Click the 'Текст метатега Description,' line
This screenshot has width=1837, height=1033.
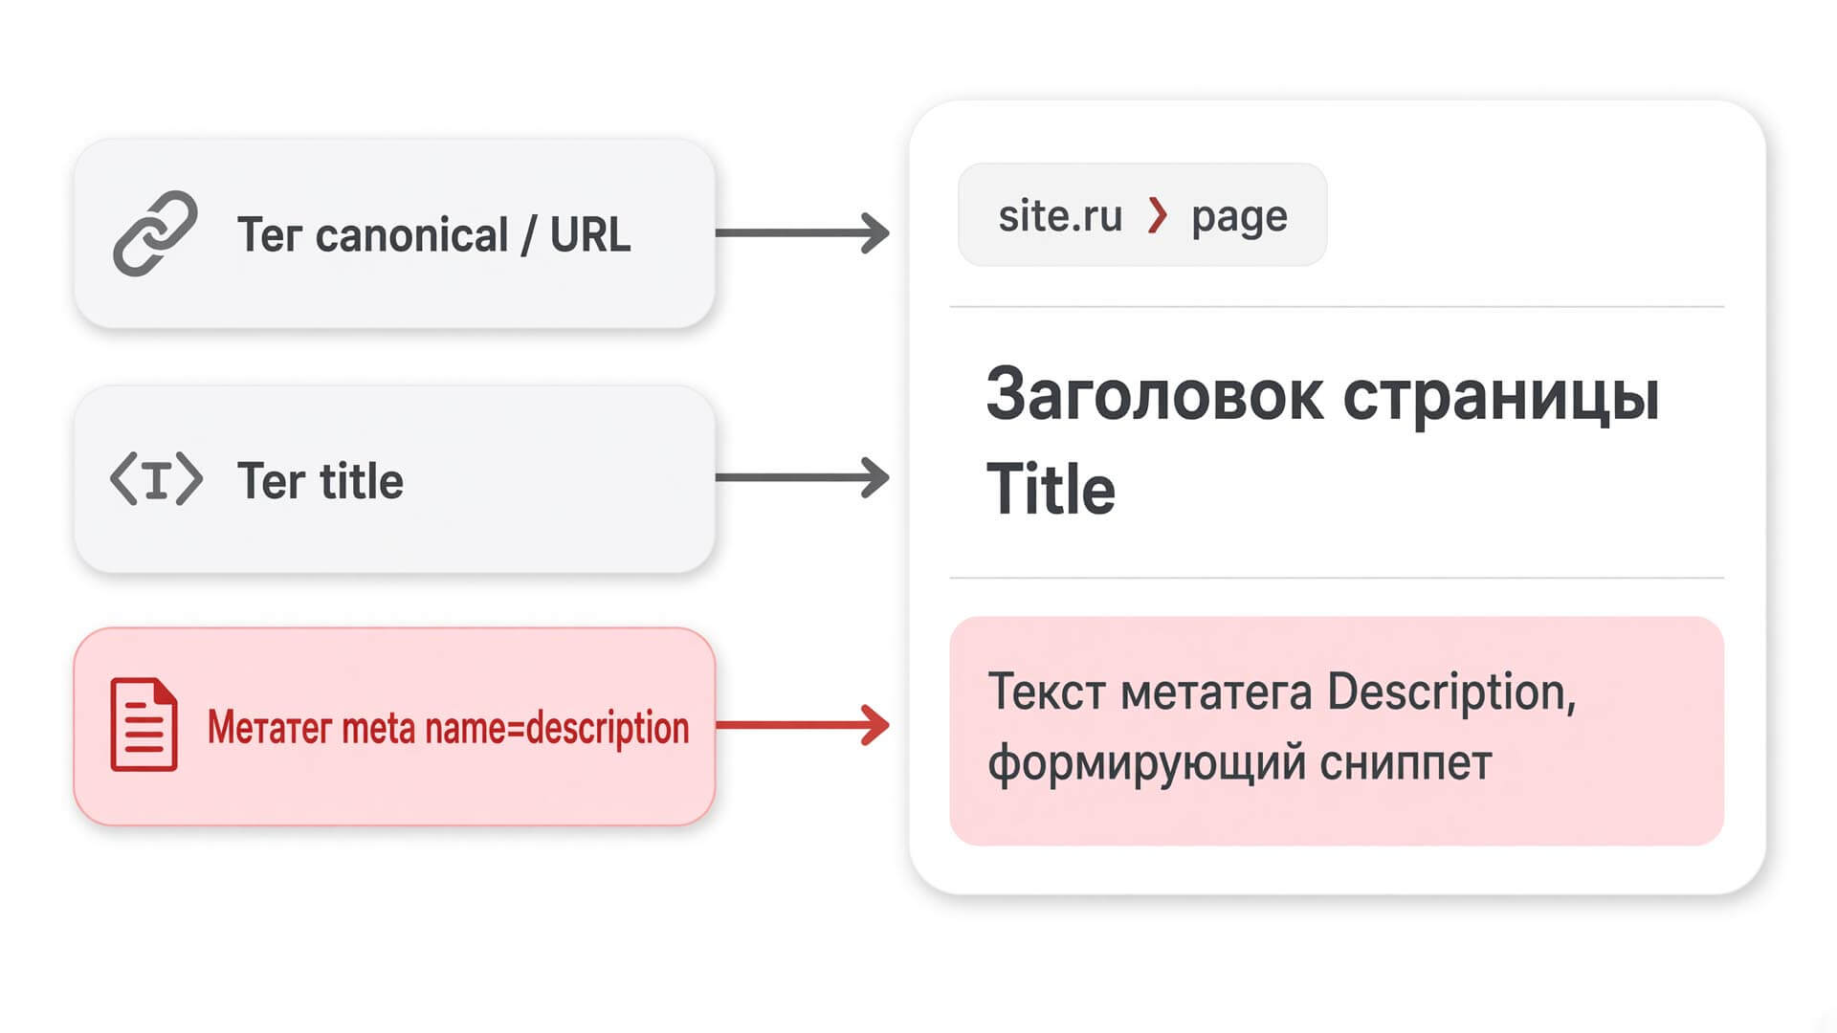1282,692
